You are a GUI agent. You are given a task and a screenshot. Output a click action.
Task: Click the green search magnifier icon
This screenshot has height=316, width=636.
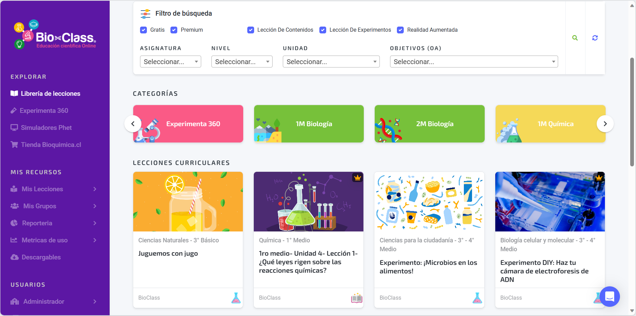[575, 38]
